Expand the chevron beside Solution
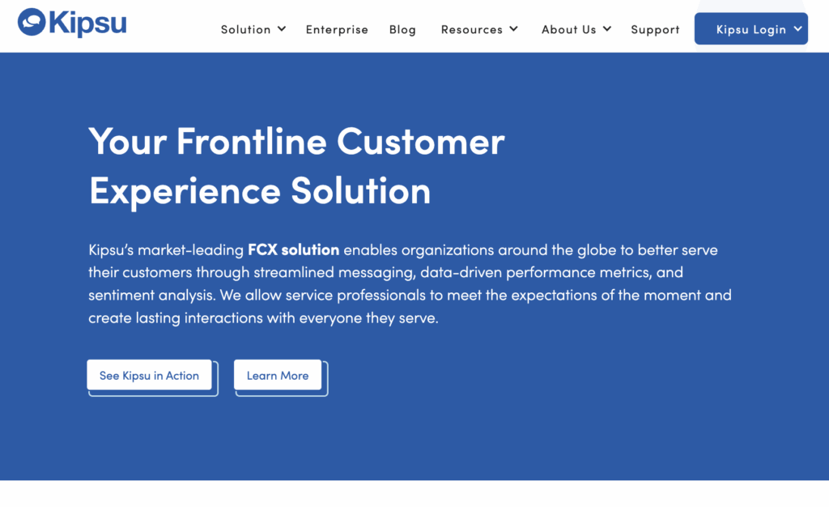The image size is (829, 507). [282, 29]
